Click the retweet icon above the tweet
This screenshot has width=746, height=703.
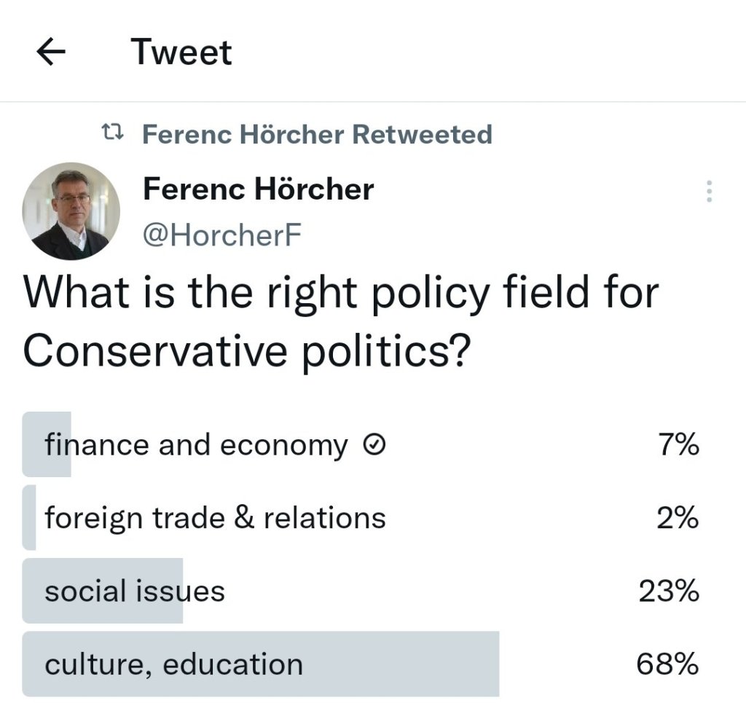click(x=112, y=134)
